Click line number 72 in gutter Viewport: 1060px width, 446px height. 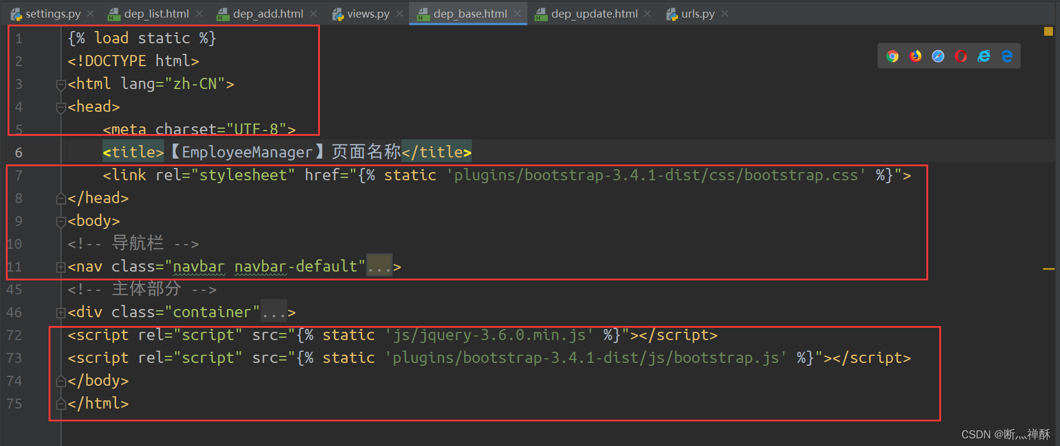14,335
